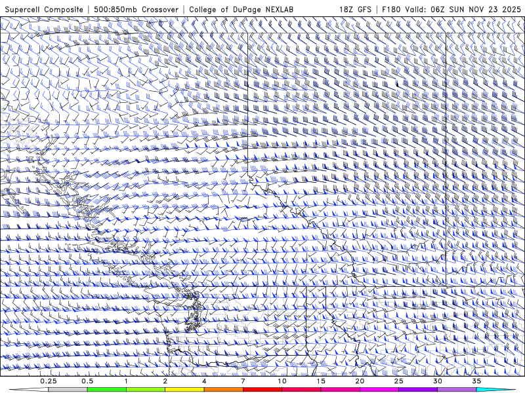Screen dimensions: 525x393
Task: Click the legend value 2
Action: (x=165, y=381)
